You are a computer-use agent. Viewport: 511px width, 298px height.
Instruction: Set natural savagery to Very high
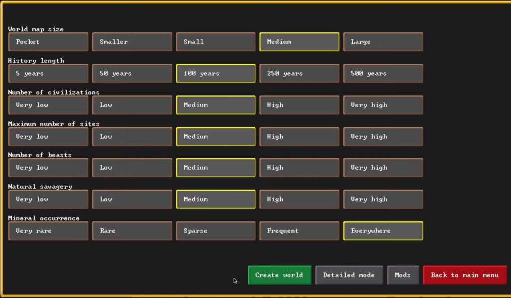point(383,199)
